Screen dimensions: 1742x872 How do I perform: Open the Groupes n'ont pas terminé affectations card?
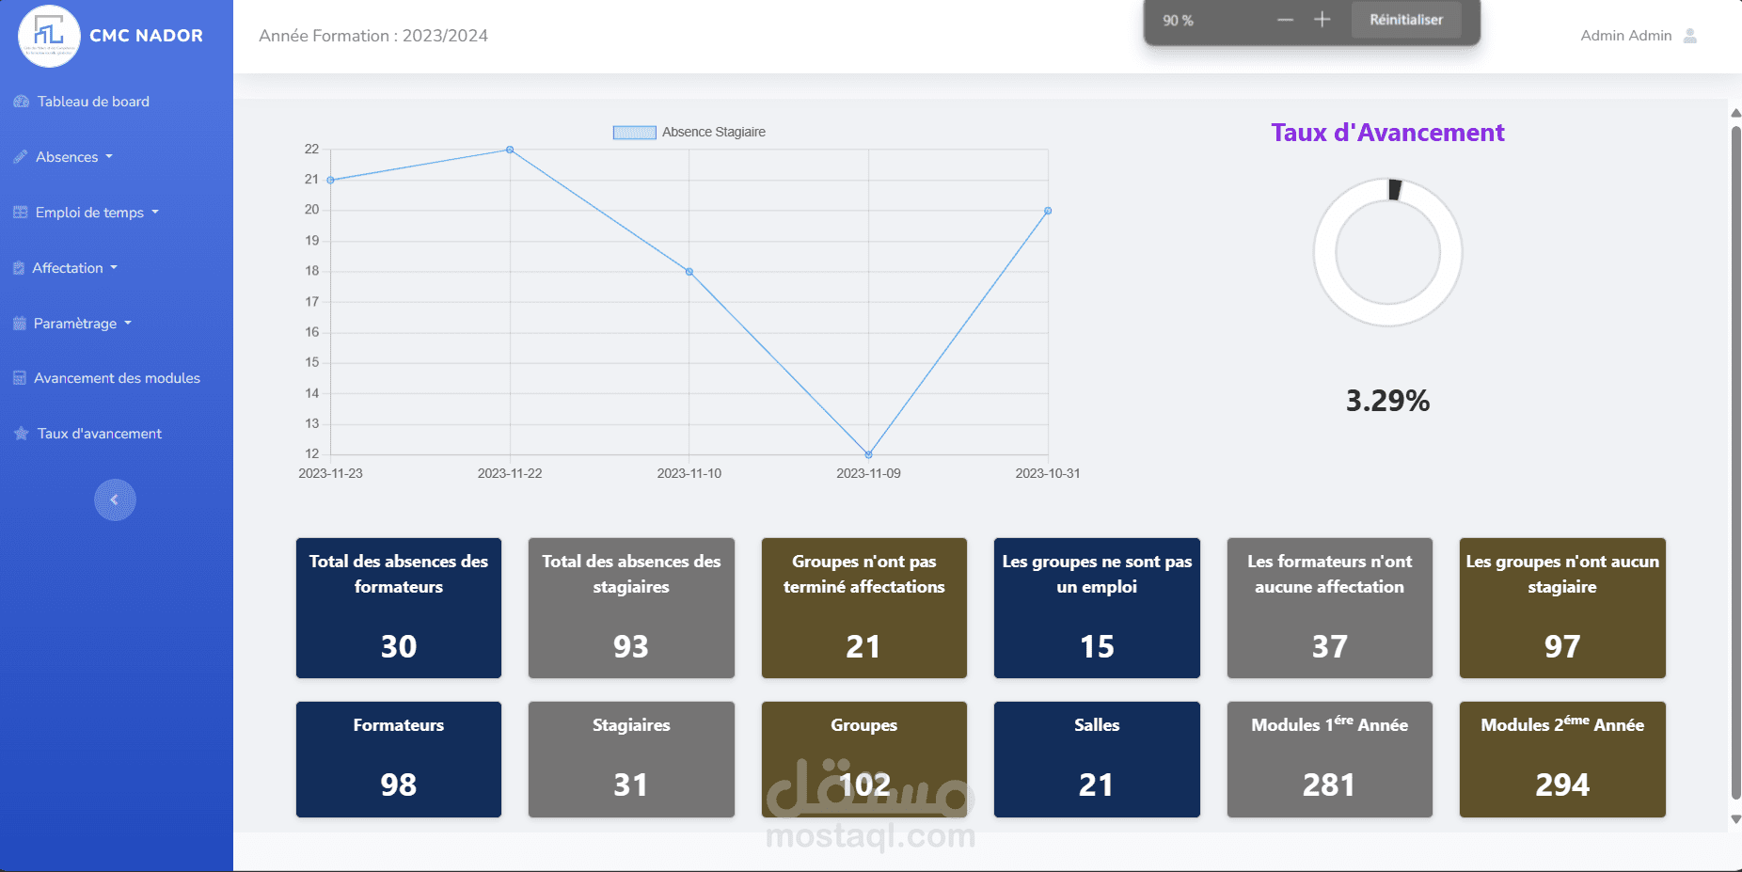click(864, 608)
